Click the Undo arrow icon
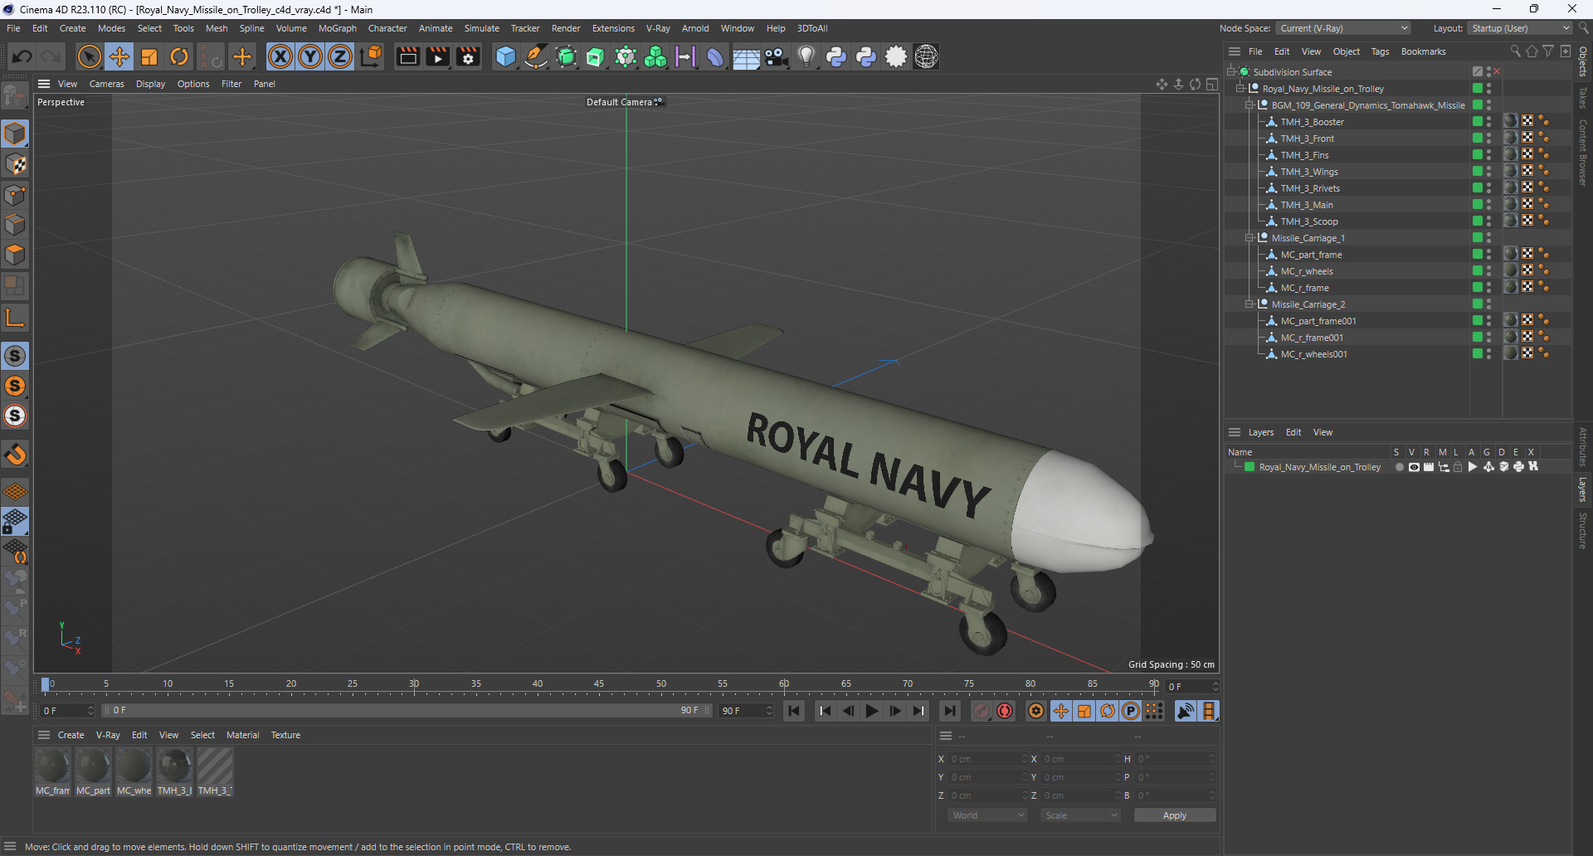The image size is (1593, 856). pyautogui.click(x=22, y=56)
